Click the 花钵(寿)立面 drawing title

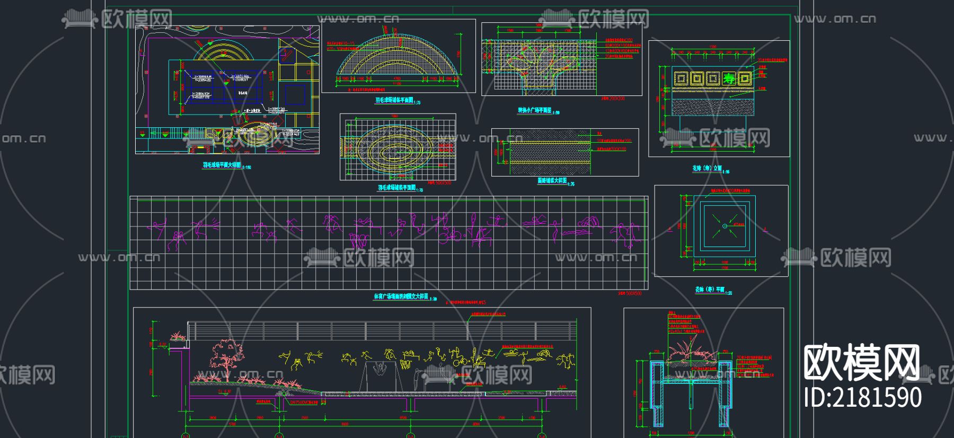click(x=707, y=168)
